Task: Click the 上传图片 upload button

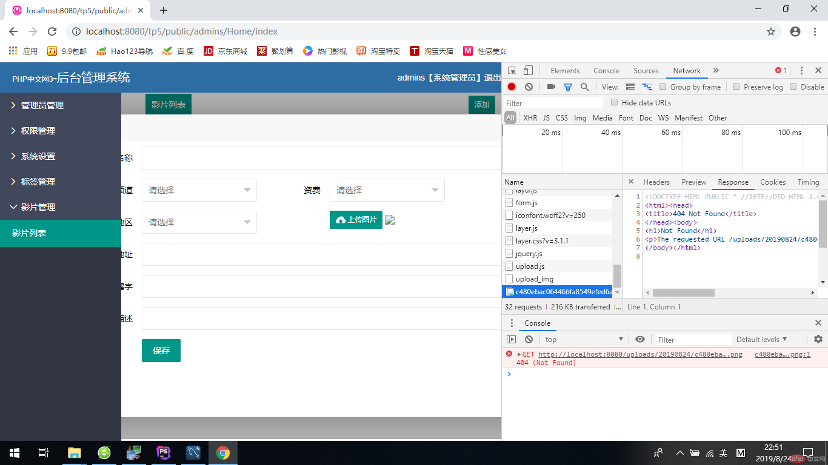Action: [356, 220]
